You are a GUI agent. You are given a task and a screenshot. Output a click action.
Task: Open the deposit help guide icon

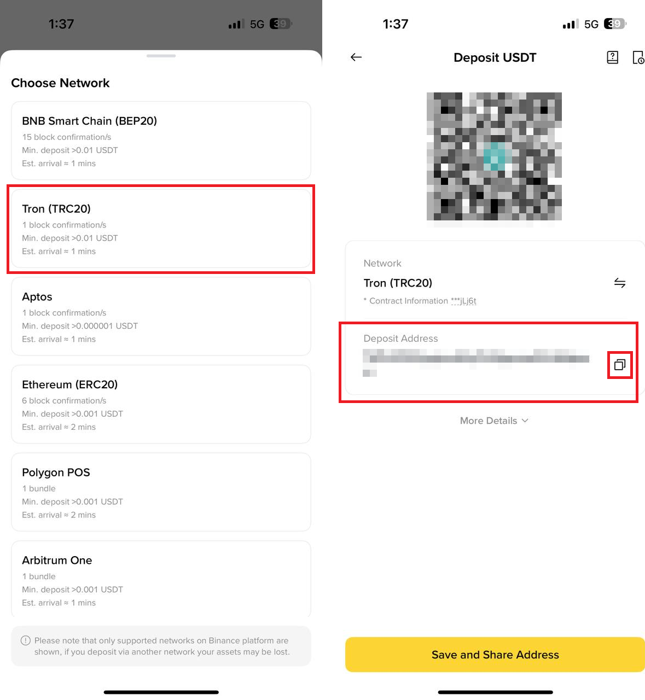pyautogui.click(x=613, y=57)
